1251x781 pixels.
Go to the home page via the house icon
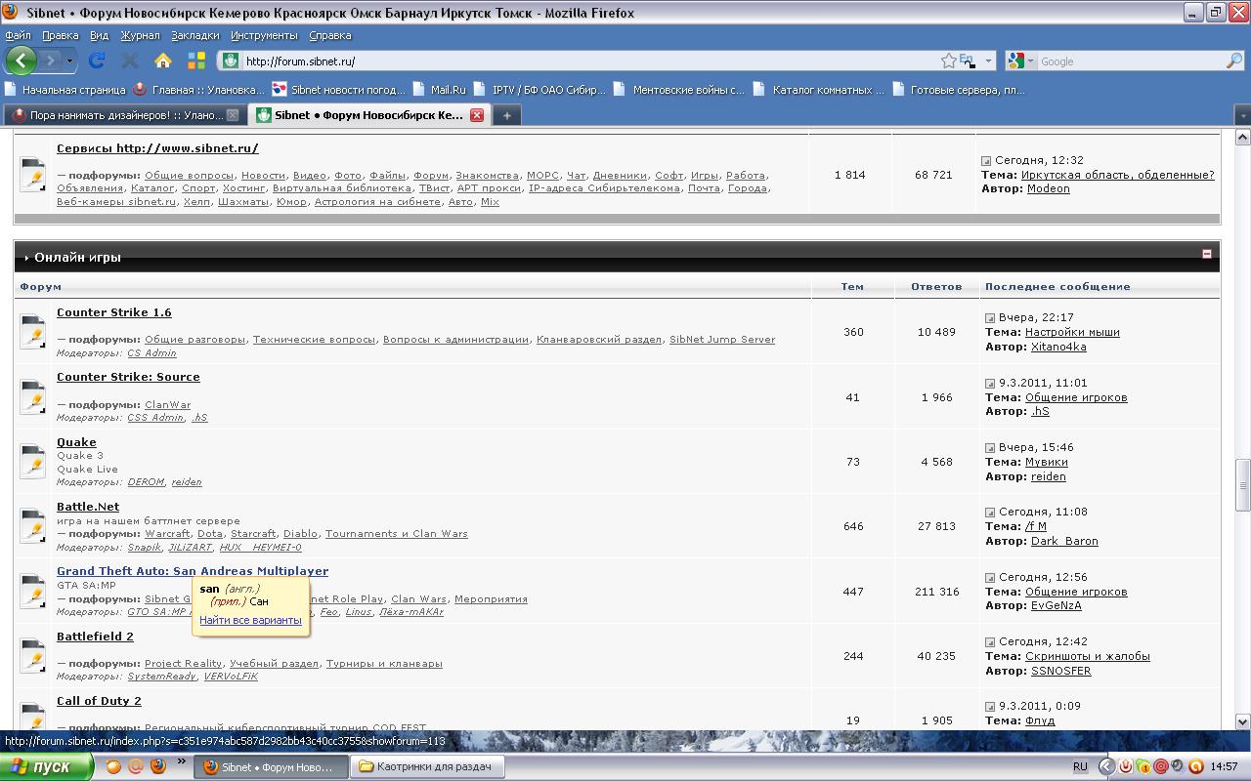click(x=163, y=61)
